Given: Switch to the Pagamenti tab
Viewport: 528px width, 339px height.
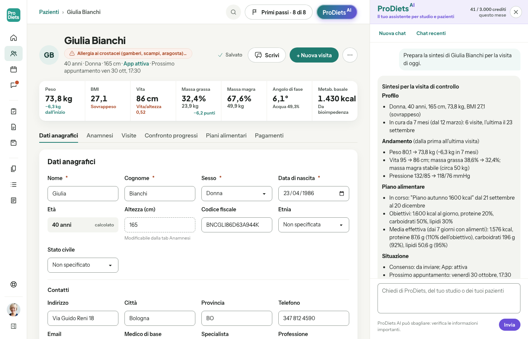Looking at the screenshot, I should (269, 136).
